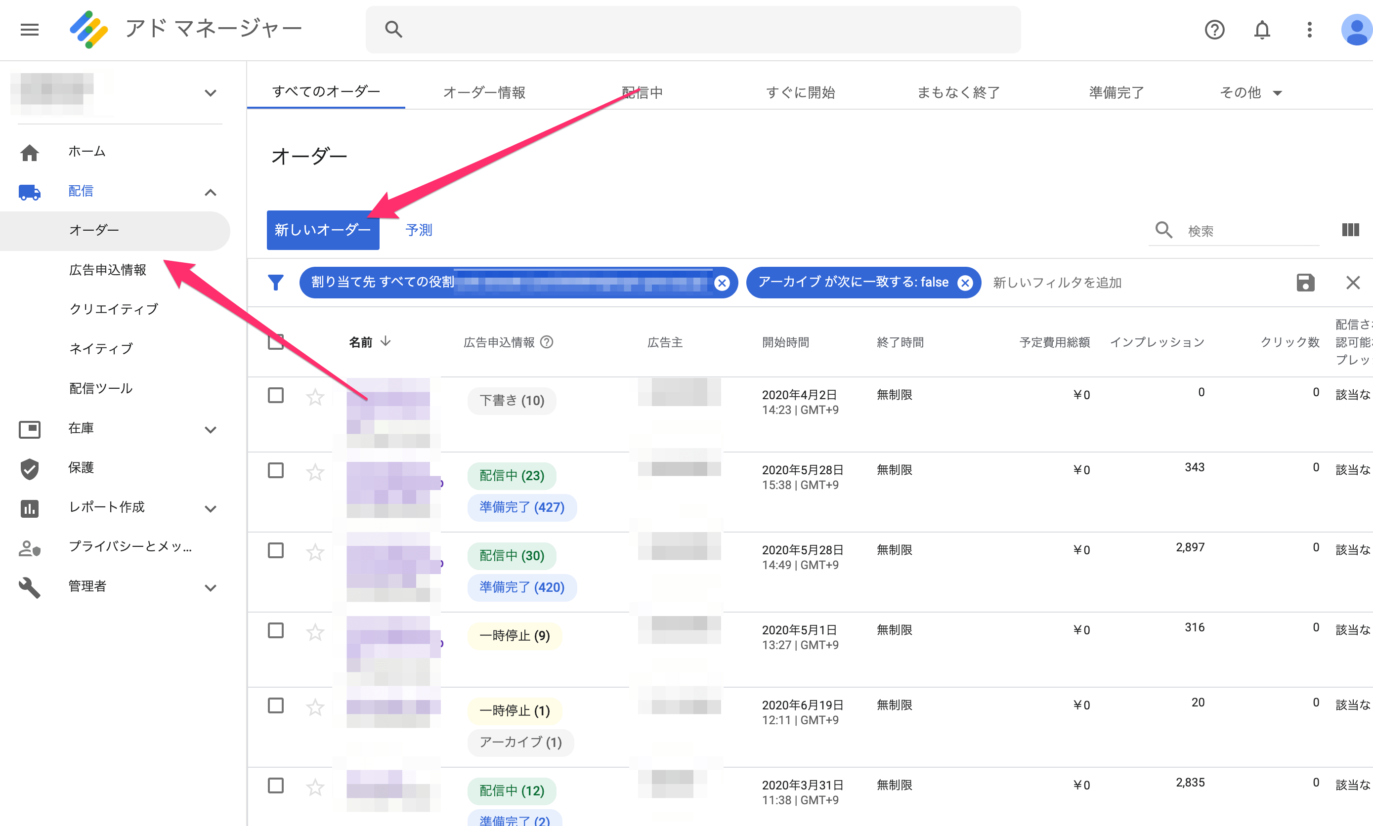
Task: Open the その他 tab dropdown
Action: [x=1250, y=92]
